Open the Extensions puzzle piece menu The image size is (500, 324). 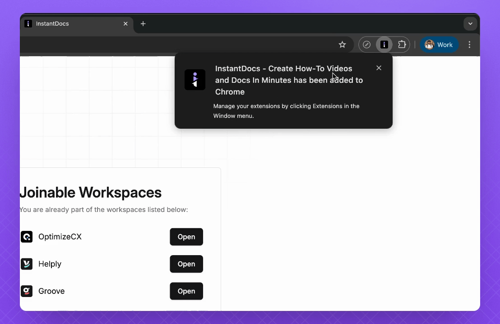pos(402,45)
